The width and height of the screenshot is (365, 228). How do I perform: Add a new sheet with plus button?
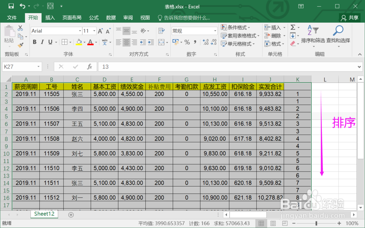tap(71, 215)
